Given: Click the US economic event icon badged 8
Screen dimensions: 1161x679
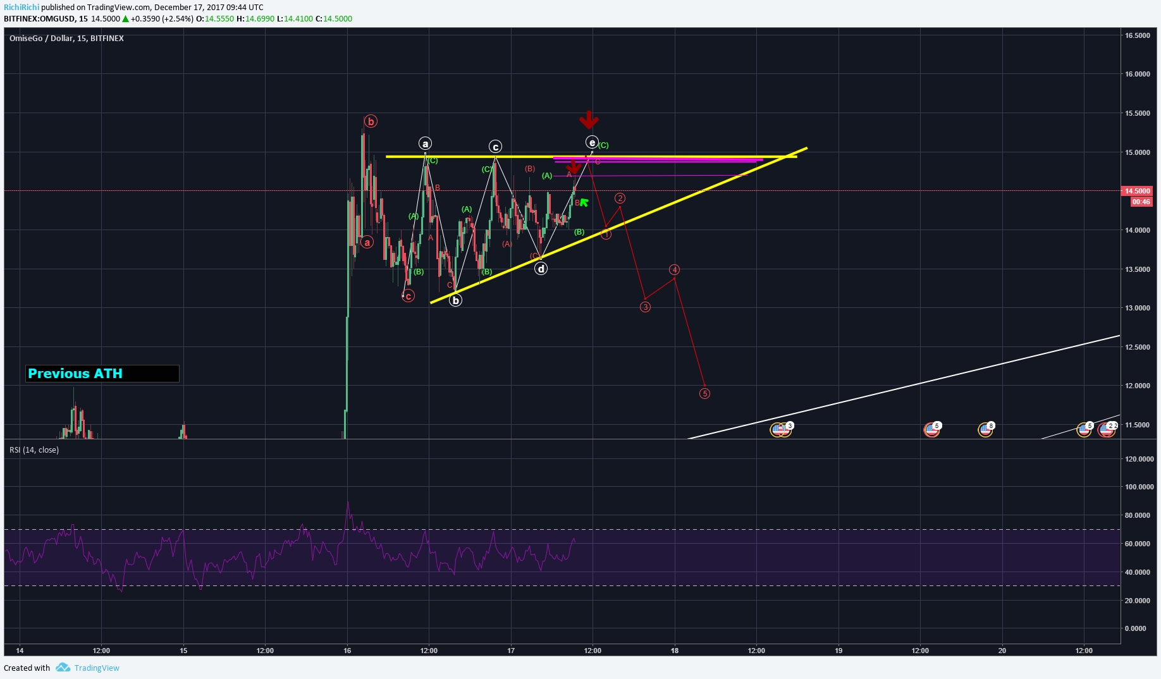Looking at the screenshot, I should click(x=985, y=430).
